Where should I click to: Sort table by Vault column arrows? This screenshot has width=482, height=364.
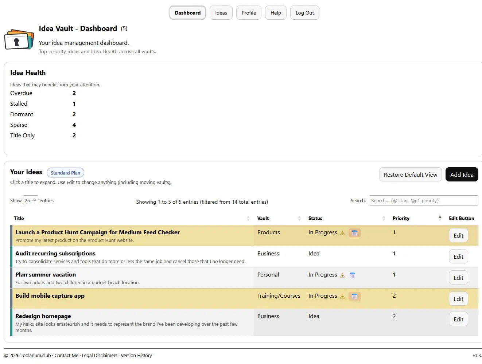coord(299,218)
